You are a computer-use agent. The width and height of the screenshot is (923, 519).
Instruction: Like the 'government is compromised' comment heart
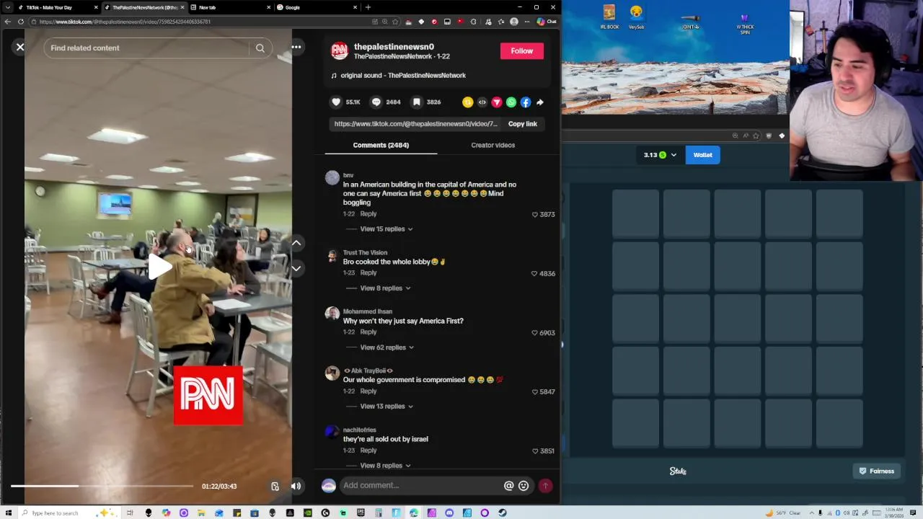[534, 391]
